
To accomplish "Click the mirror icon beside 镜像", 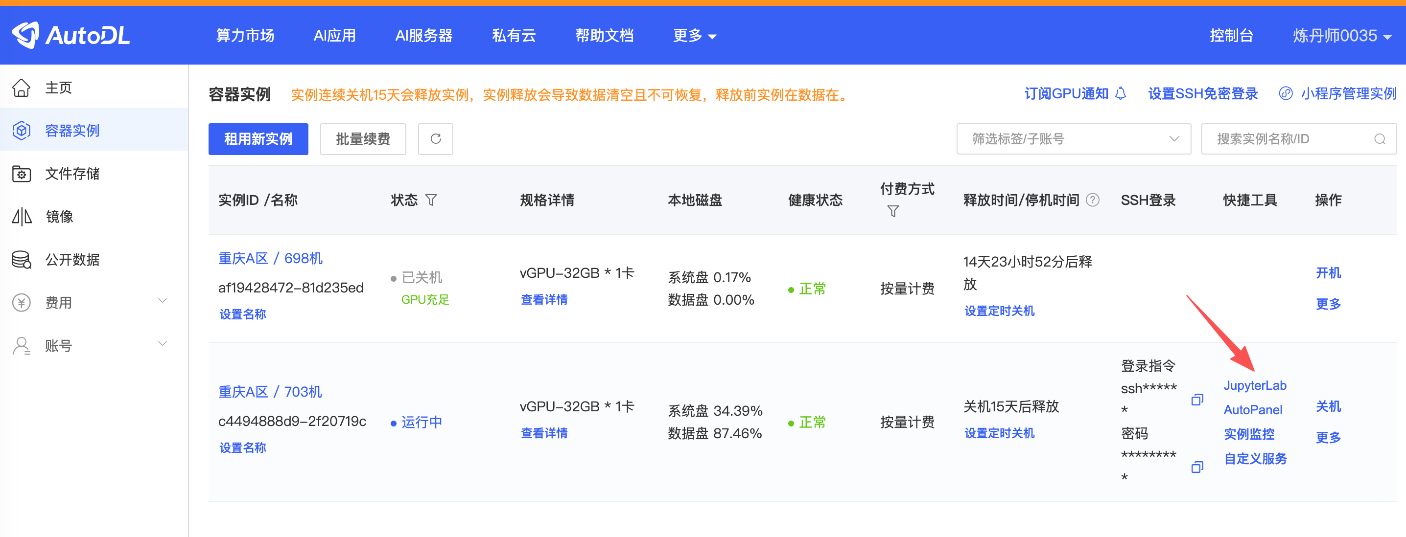I will click(21, 217).
